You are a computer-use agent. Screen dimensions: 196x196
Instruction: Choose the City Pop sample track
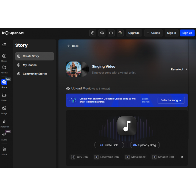pos(79,157)
